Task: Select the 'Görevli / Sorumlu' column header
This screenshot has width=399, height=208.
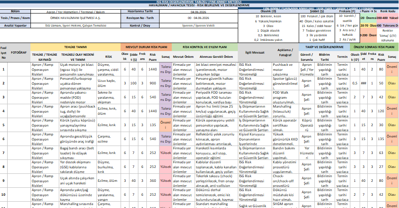Action: point(307,57)
